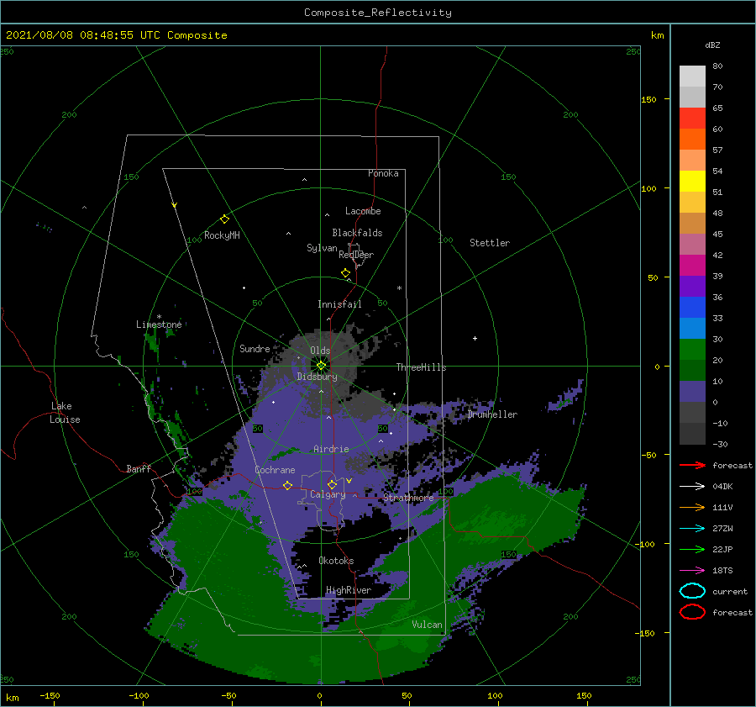Click the yellow diamond marker below RedDeer

[x=346, y=273]
